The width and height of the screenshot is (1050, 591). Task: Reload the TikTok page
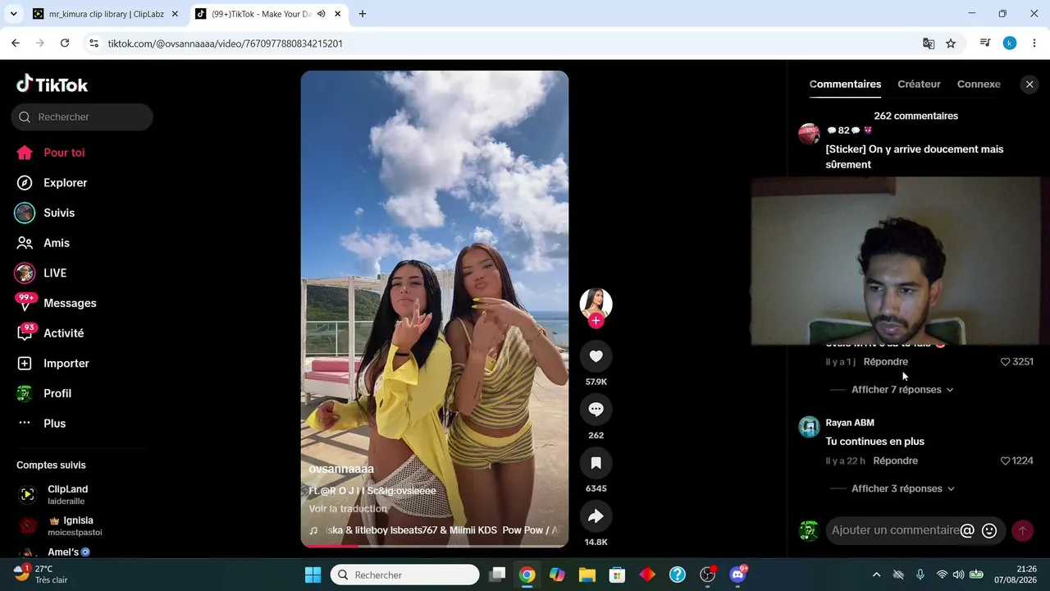pyautogui.click(x=65, y=44)
